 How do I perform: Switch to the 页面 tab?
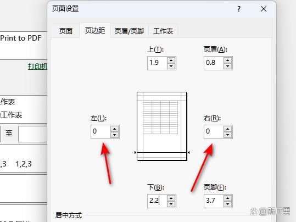point(66,31)
